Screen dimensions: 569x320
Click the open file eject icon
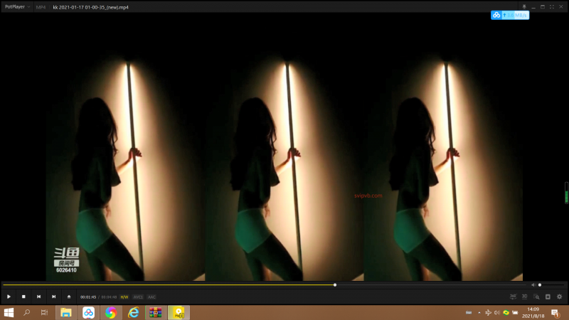[69, 297]
